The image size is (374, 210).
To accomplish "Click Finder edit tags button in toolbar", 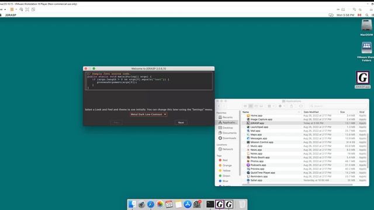I will point(301,106).
